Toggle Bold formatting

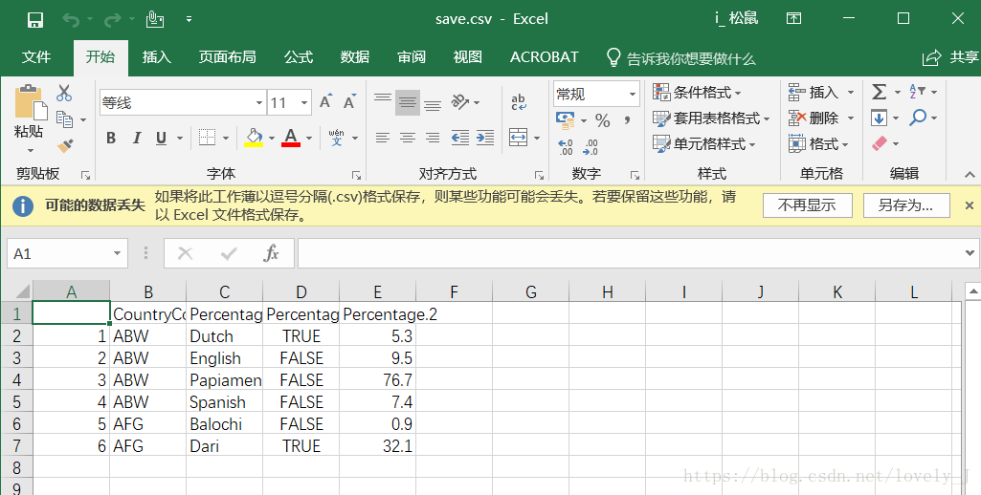point(111,139)
